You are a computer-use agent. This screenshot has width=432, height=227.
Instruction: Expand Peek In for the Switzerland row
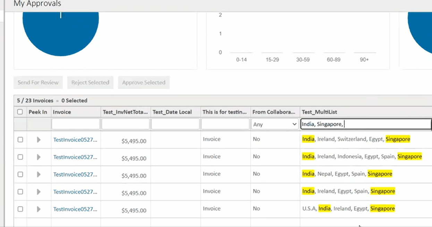point(39,140)
